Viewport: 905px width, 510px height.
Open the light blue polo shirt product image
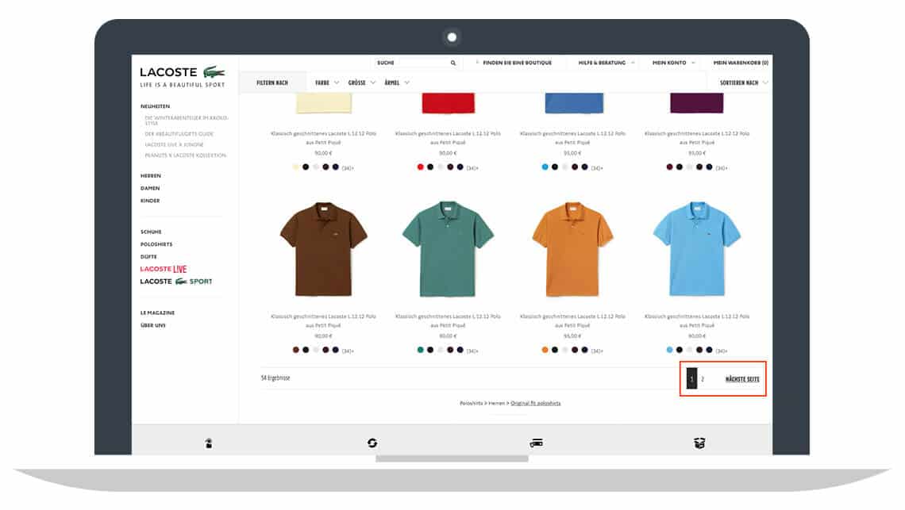click(697, 248)
